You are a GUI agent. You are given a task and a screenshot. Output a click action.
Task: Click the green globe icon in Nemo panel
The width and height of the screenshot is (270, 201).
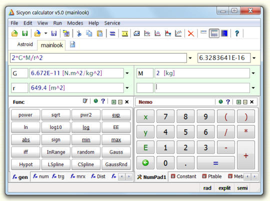pyautogui.click(x=220, y=101)
